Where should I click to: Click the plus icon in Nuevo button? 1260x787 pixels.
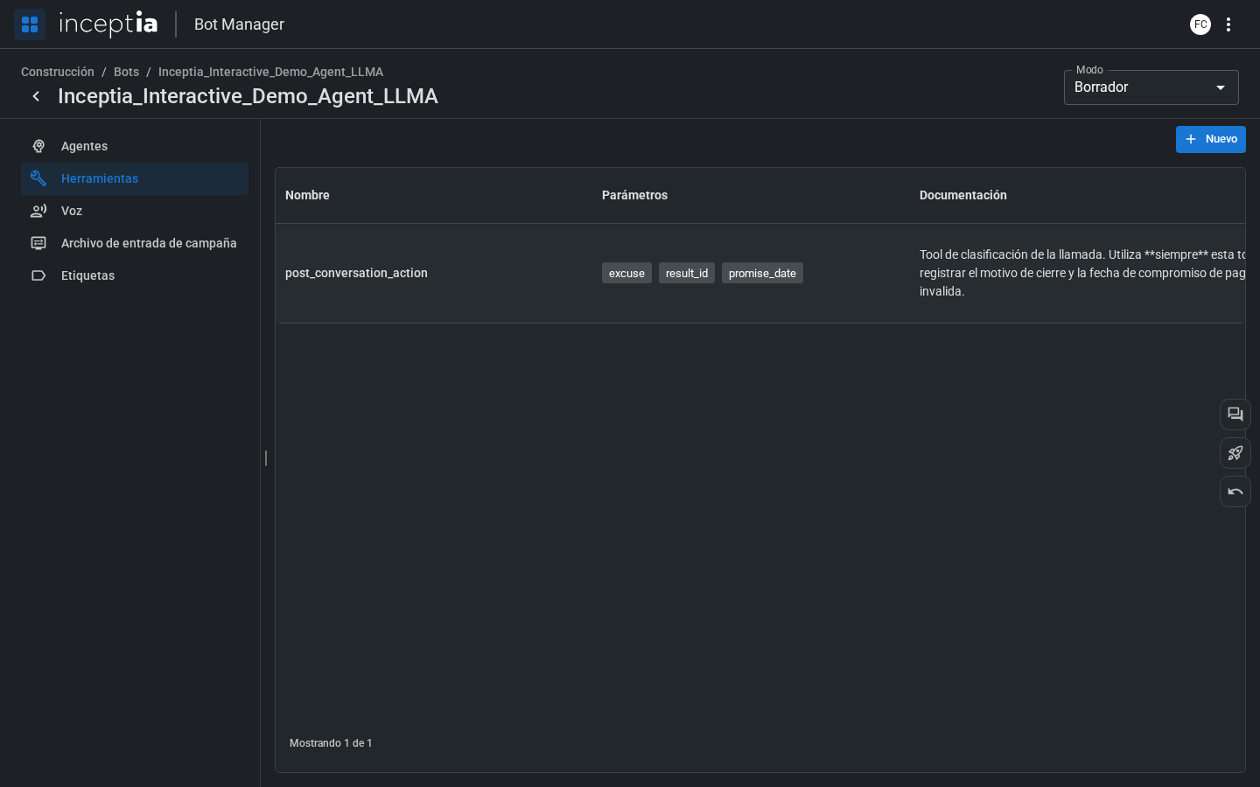pyautogui.click(x=1191, y=139)
